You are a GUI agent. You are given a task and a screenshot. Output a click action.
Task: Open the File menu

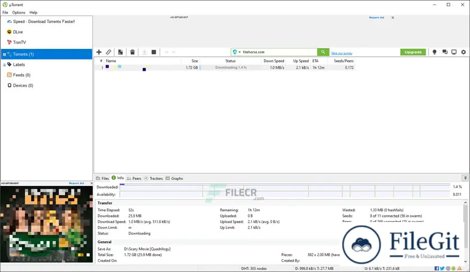(x=6, y=12)
